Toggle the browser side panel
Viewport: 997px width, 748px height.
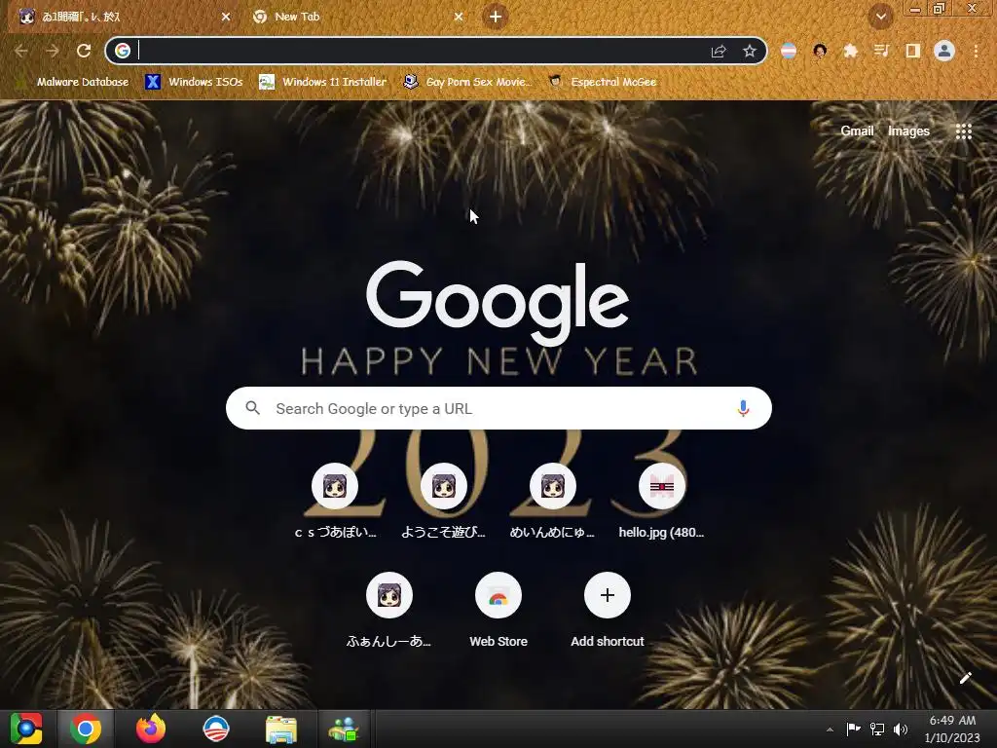point(913,51)
